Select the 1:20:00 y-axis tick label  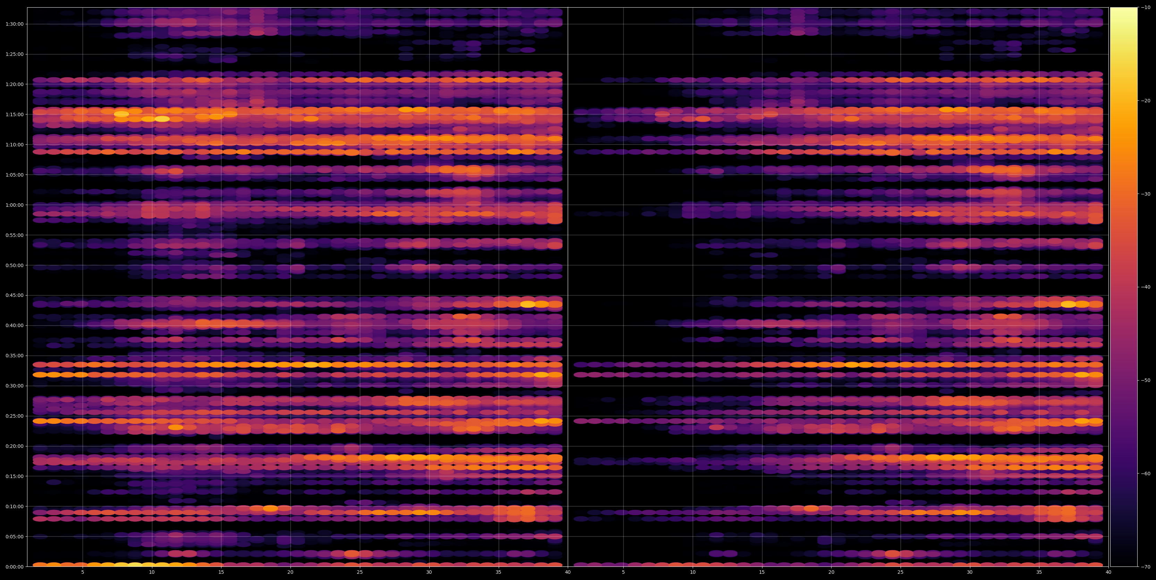pyautogui.click(x=14, y=84)
